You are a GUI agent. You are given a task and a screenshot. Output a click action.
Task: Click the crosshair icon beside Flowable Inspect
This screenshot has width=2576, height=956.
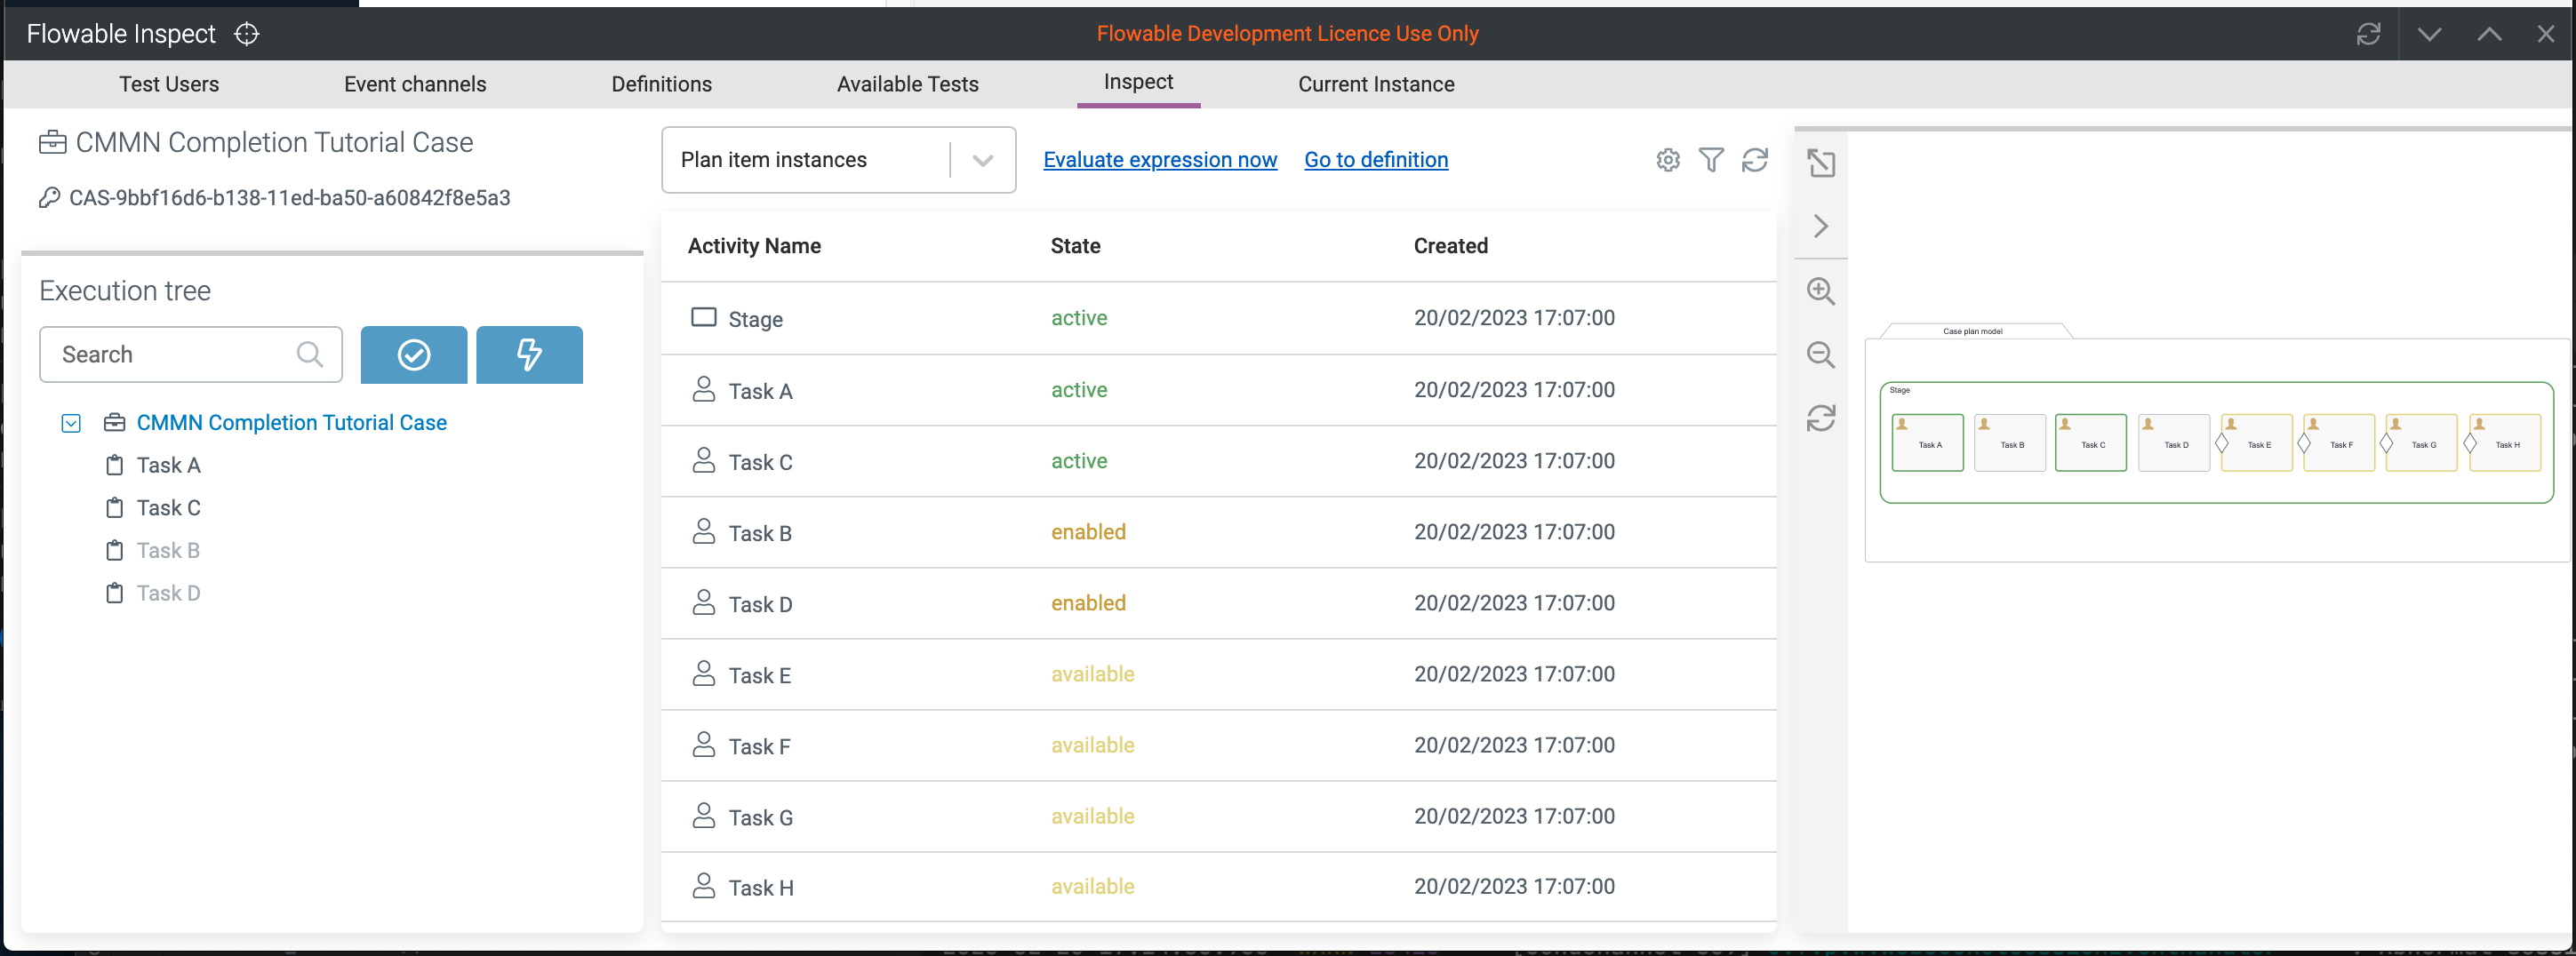tap(246, 34)
